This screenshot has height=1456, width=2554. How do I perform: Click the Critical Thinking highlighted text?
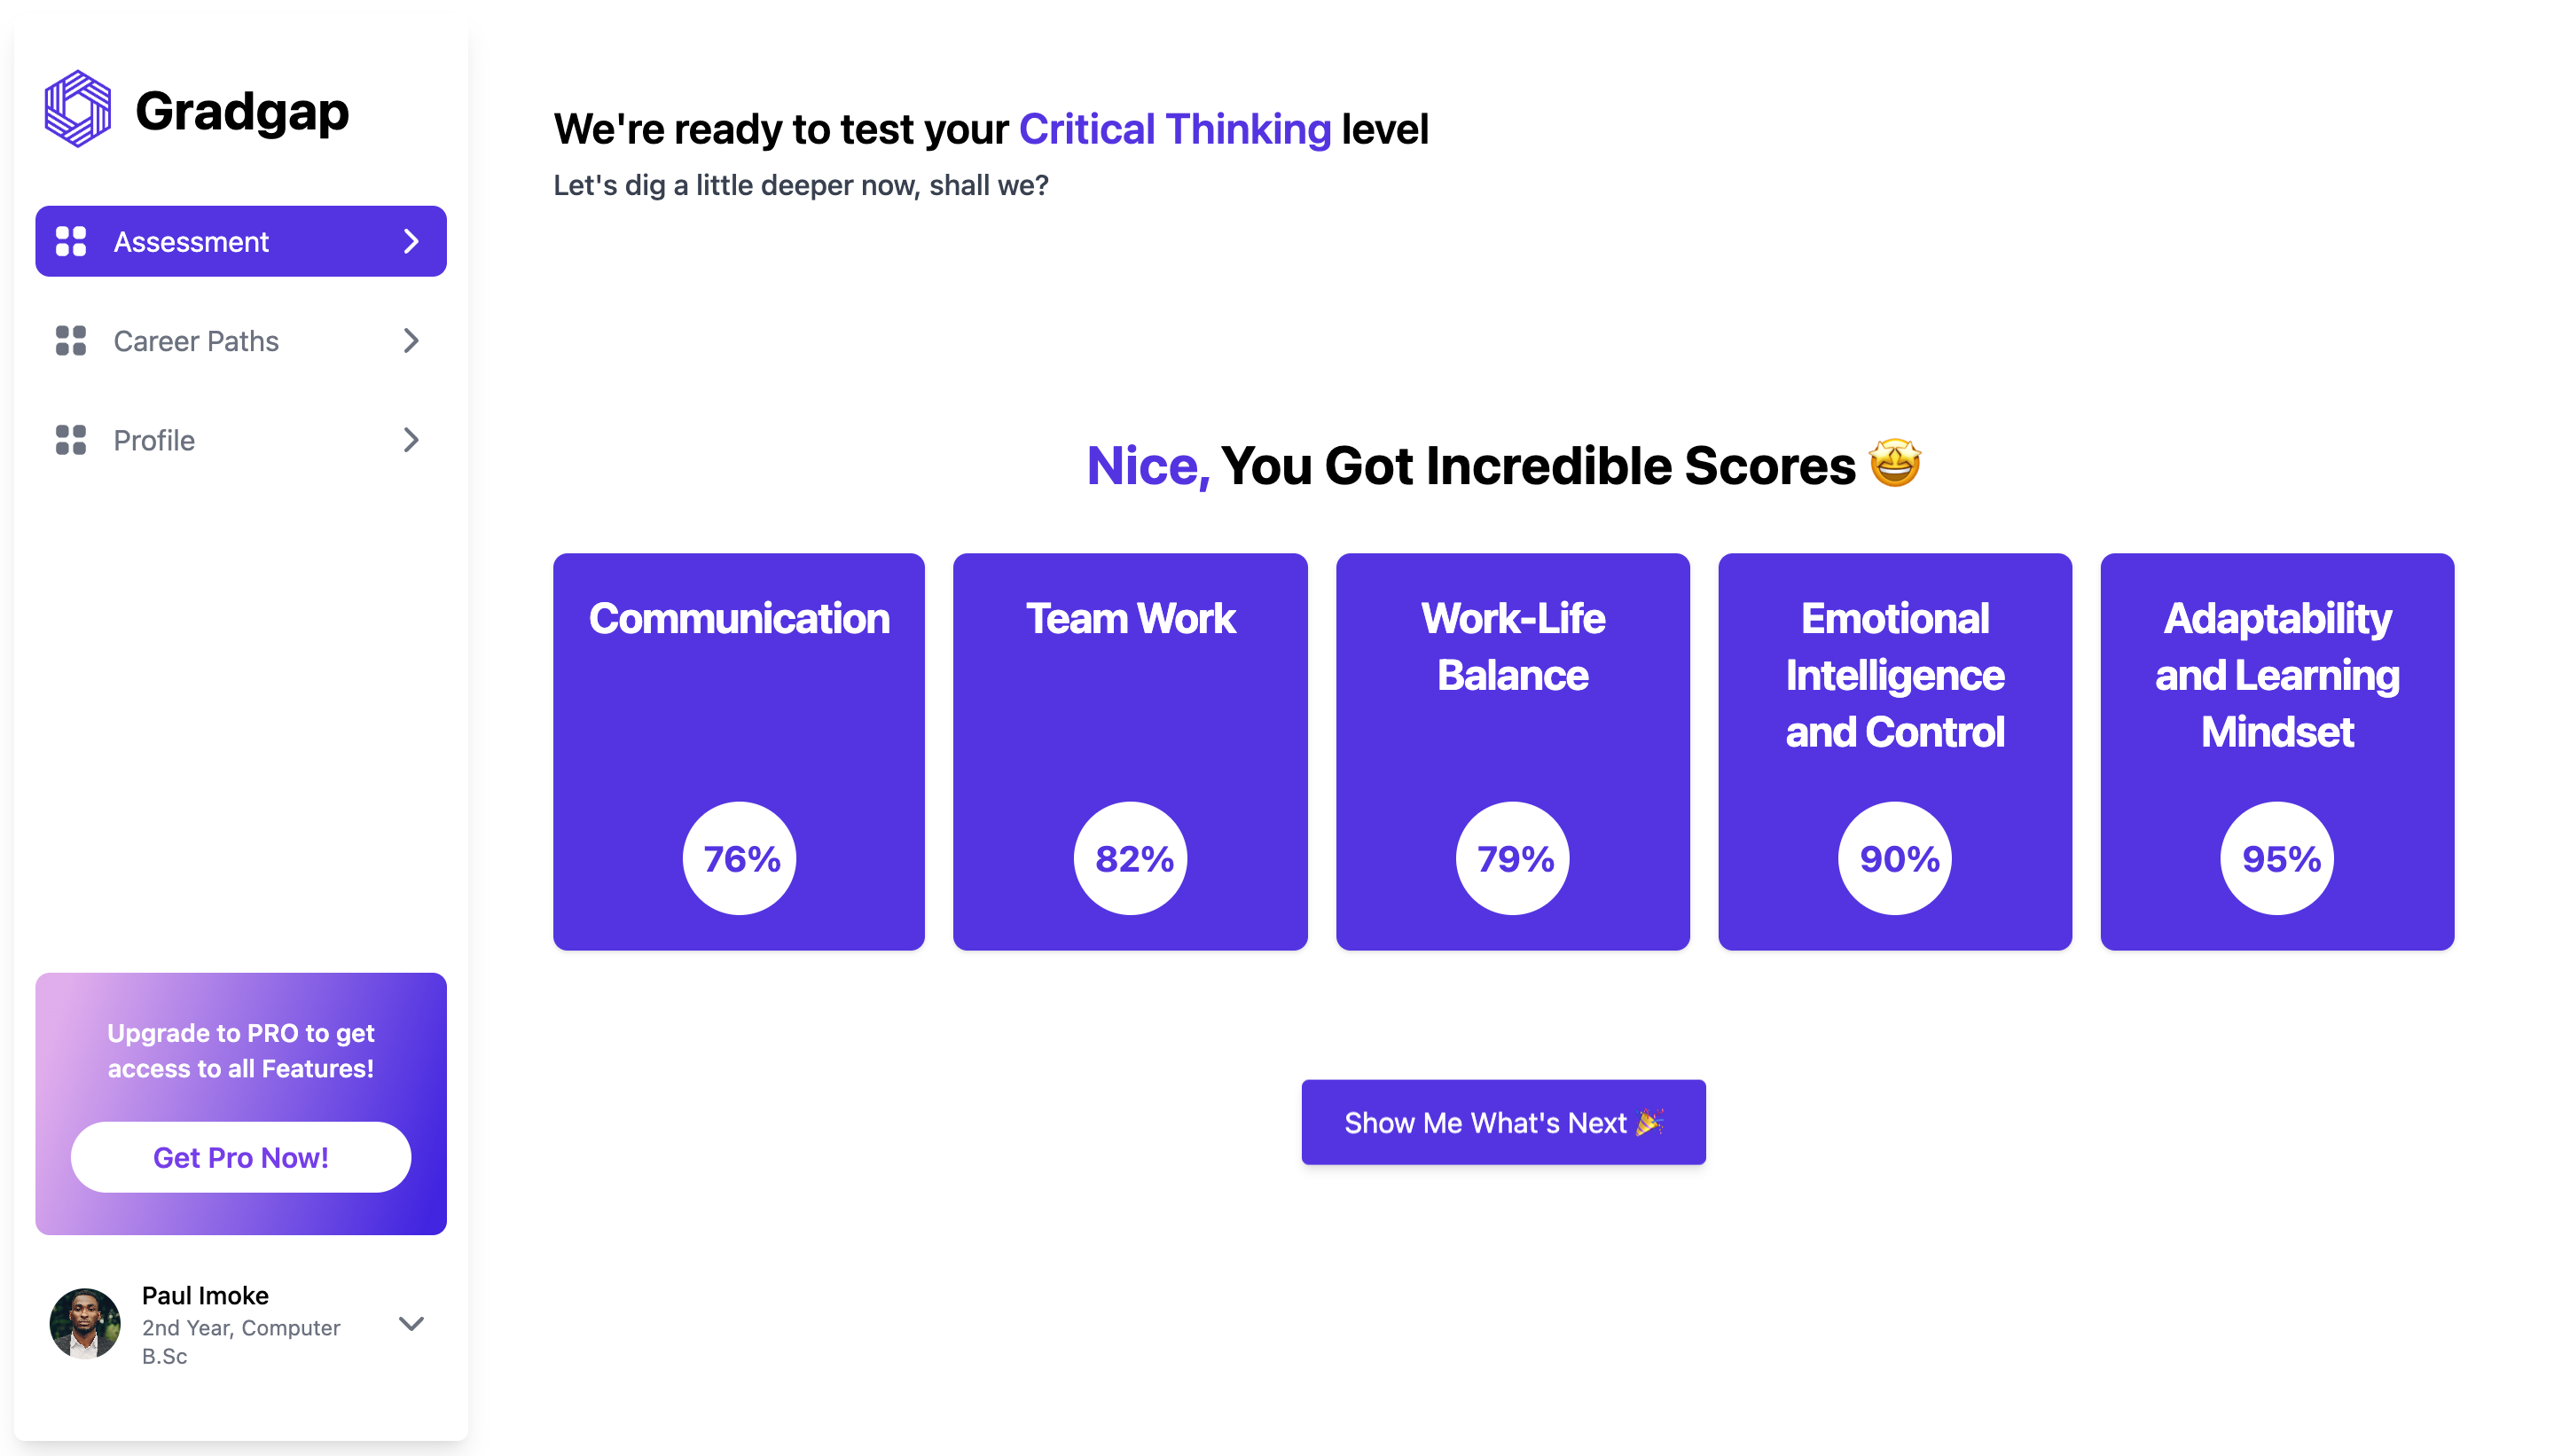(1175, 129)
